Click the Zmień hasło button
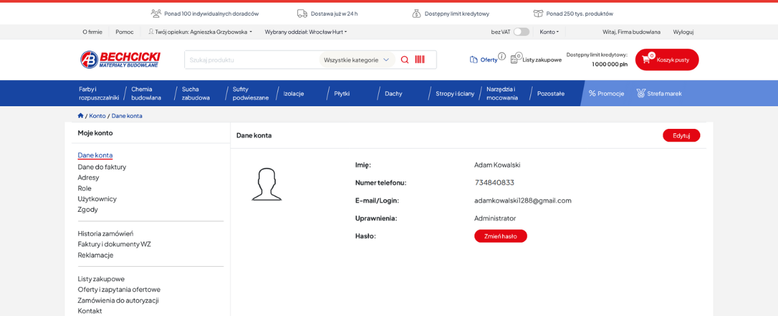 [501, 236]
